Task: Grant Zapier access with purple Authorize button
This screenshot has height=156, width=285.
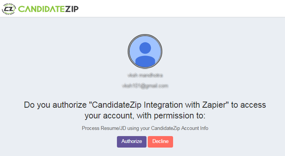Action: coord(132,142)
